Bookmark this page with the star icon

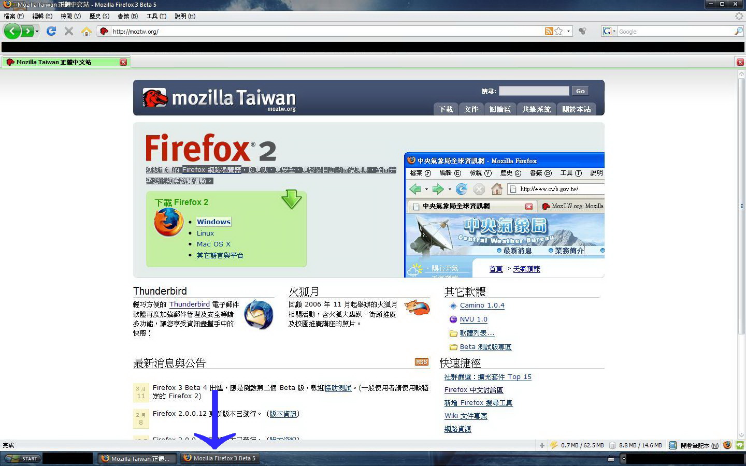[558, 31]
